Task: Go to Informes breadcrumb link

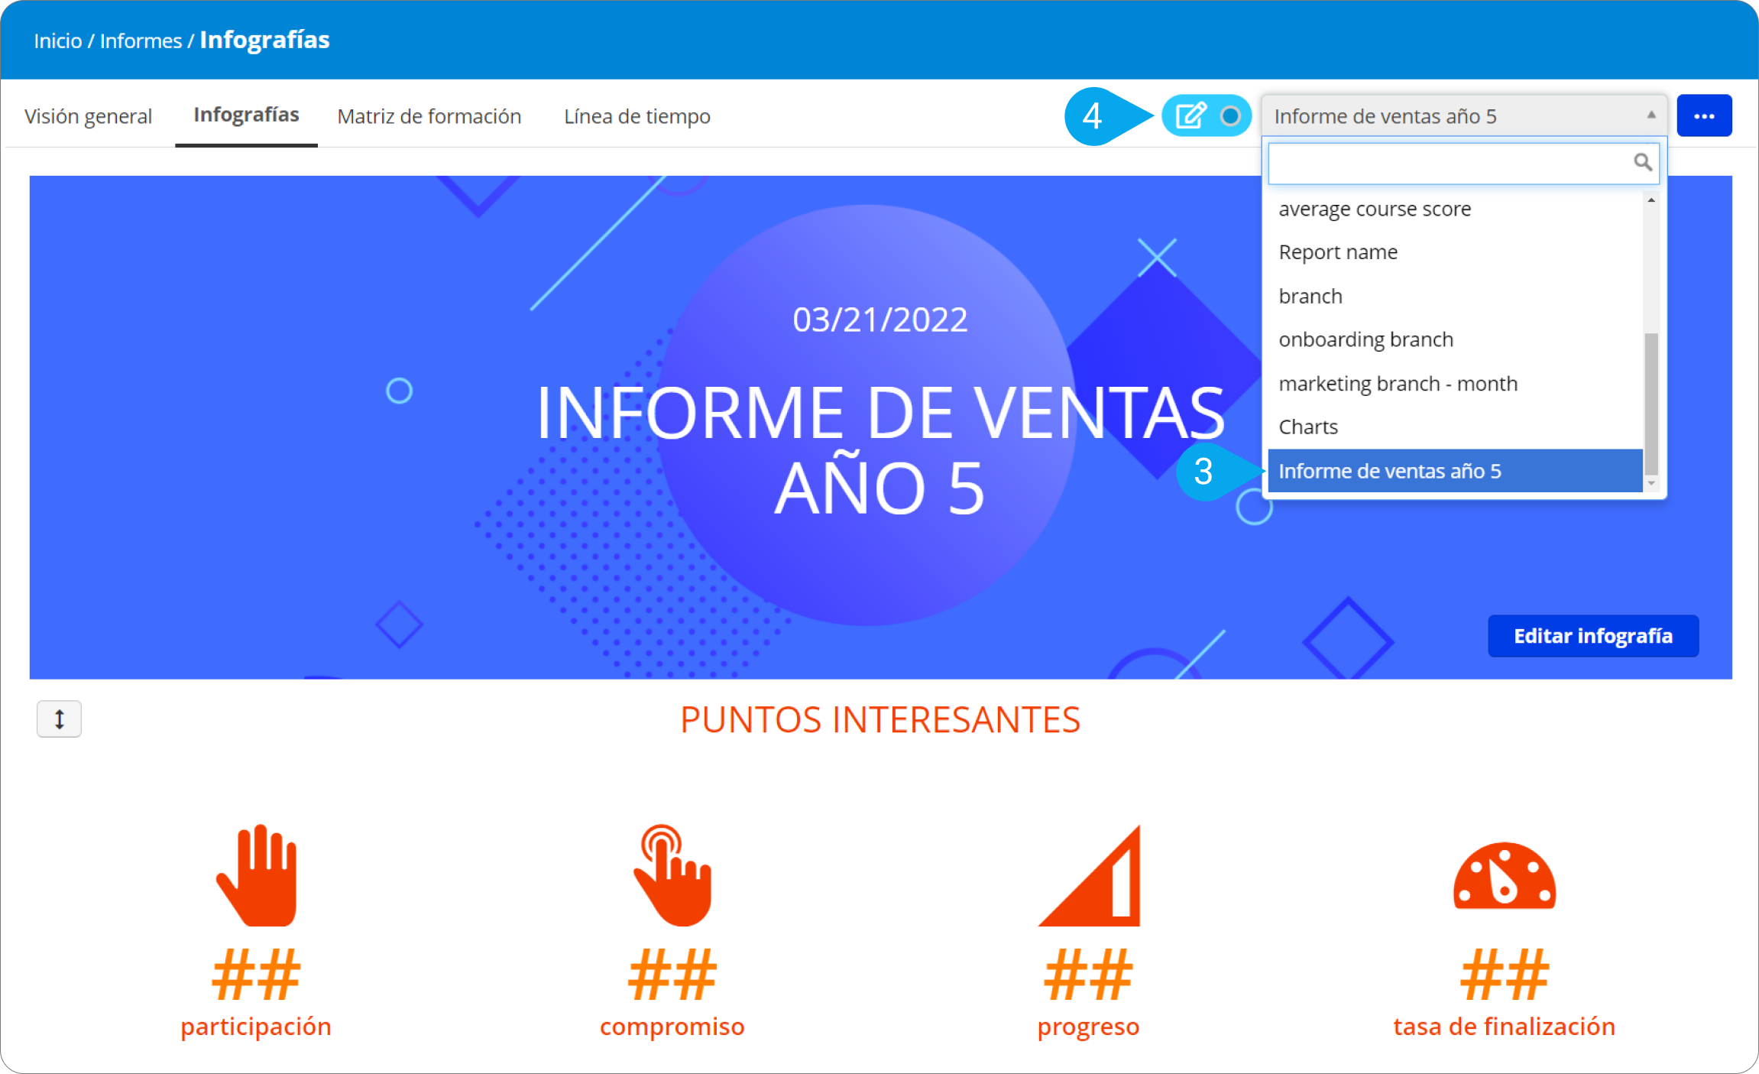Action: pos(141,41)
